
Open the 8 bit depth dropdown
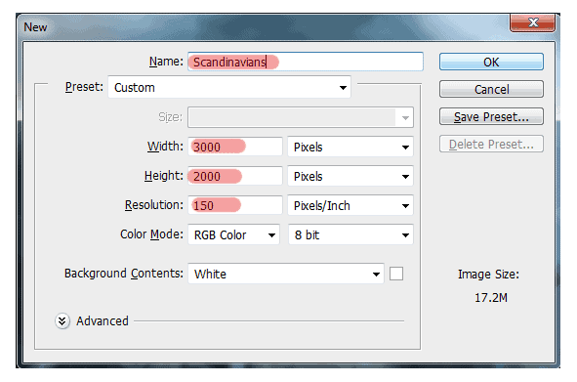tap(350, 234)
